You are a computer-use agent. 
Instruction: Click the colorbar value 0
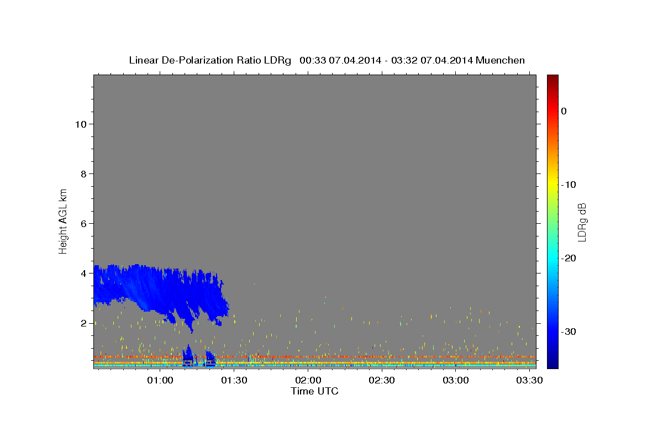(564, 111)
